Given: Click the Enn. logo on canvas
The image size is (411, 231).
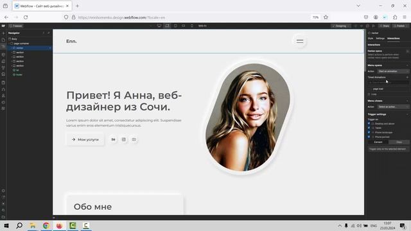Looking at the screenshot, I should pyautogui.click(x=71, y=41).
